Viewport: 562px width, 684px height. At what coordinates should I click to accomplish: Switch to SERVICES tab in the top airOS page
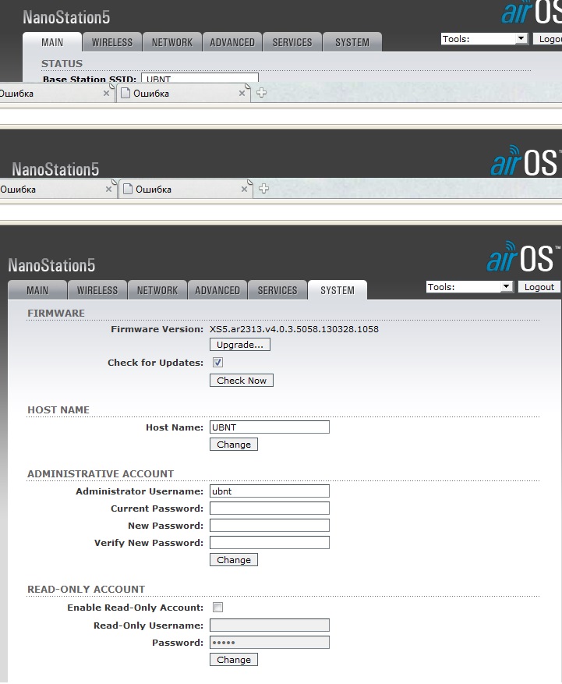(x=292, y=42)
